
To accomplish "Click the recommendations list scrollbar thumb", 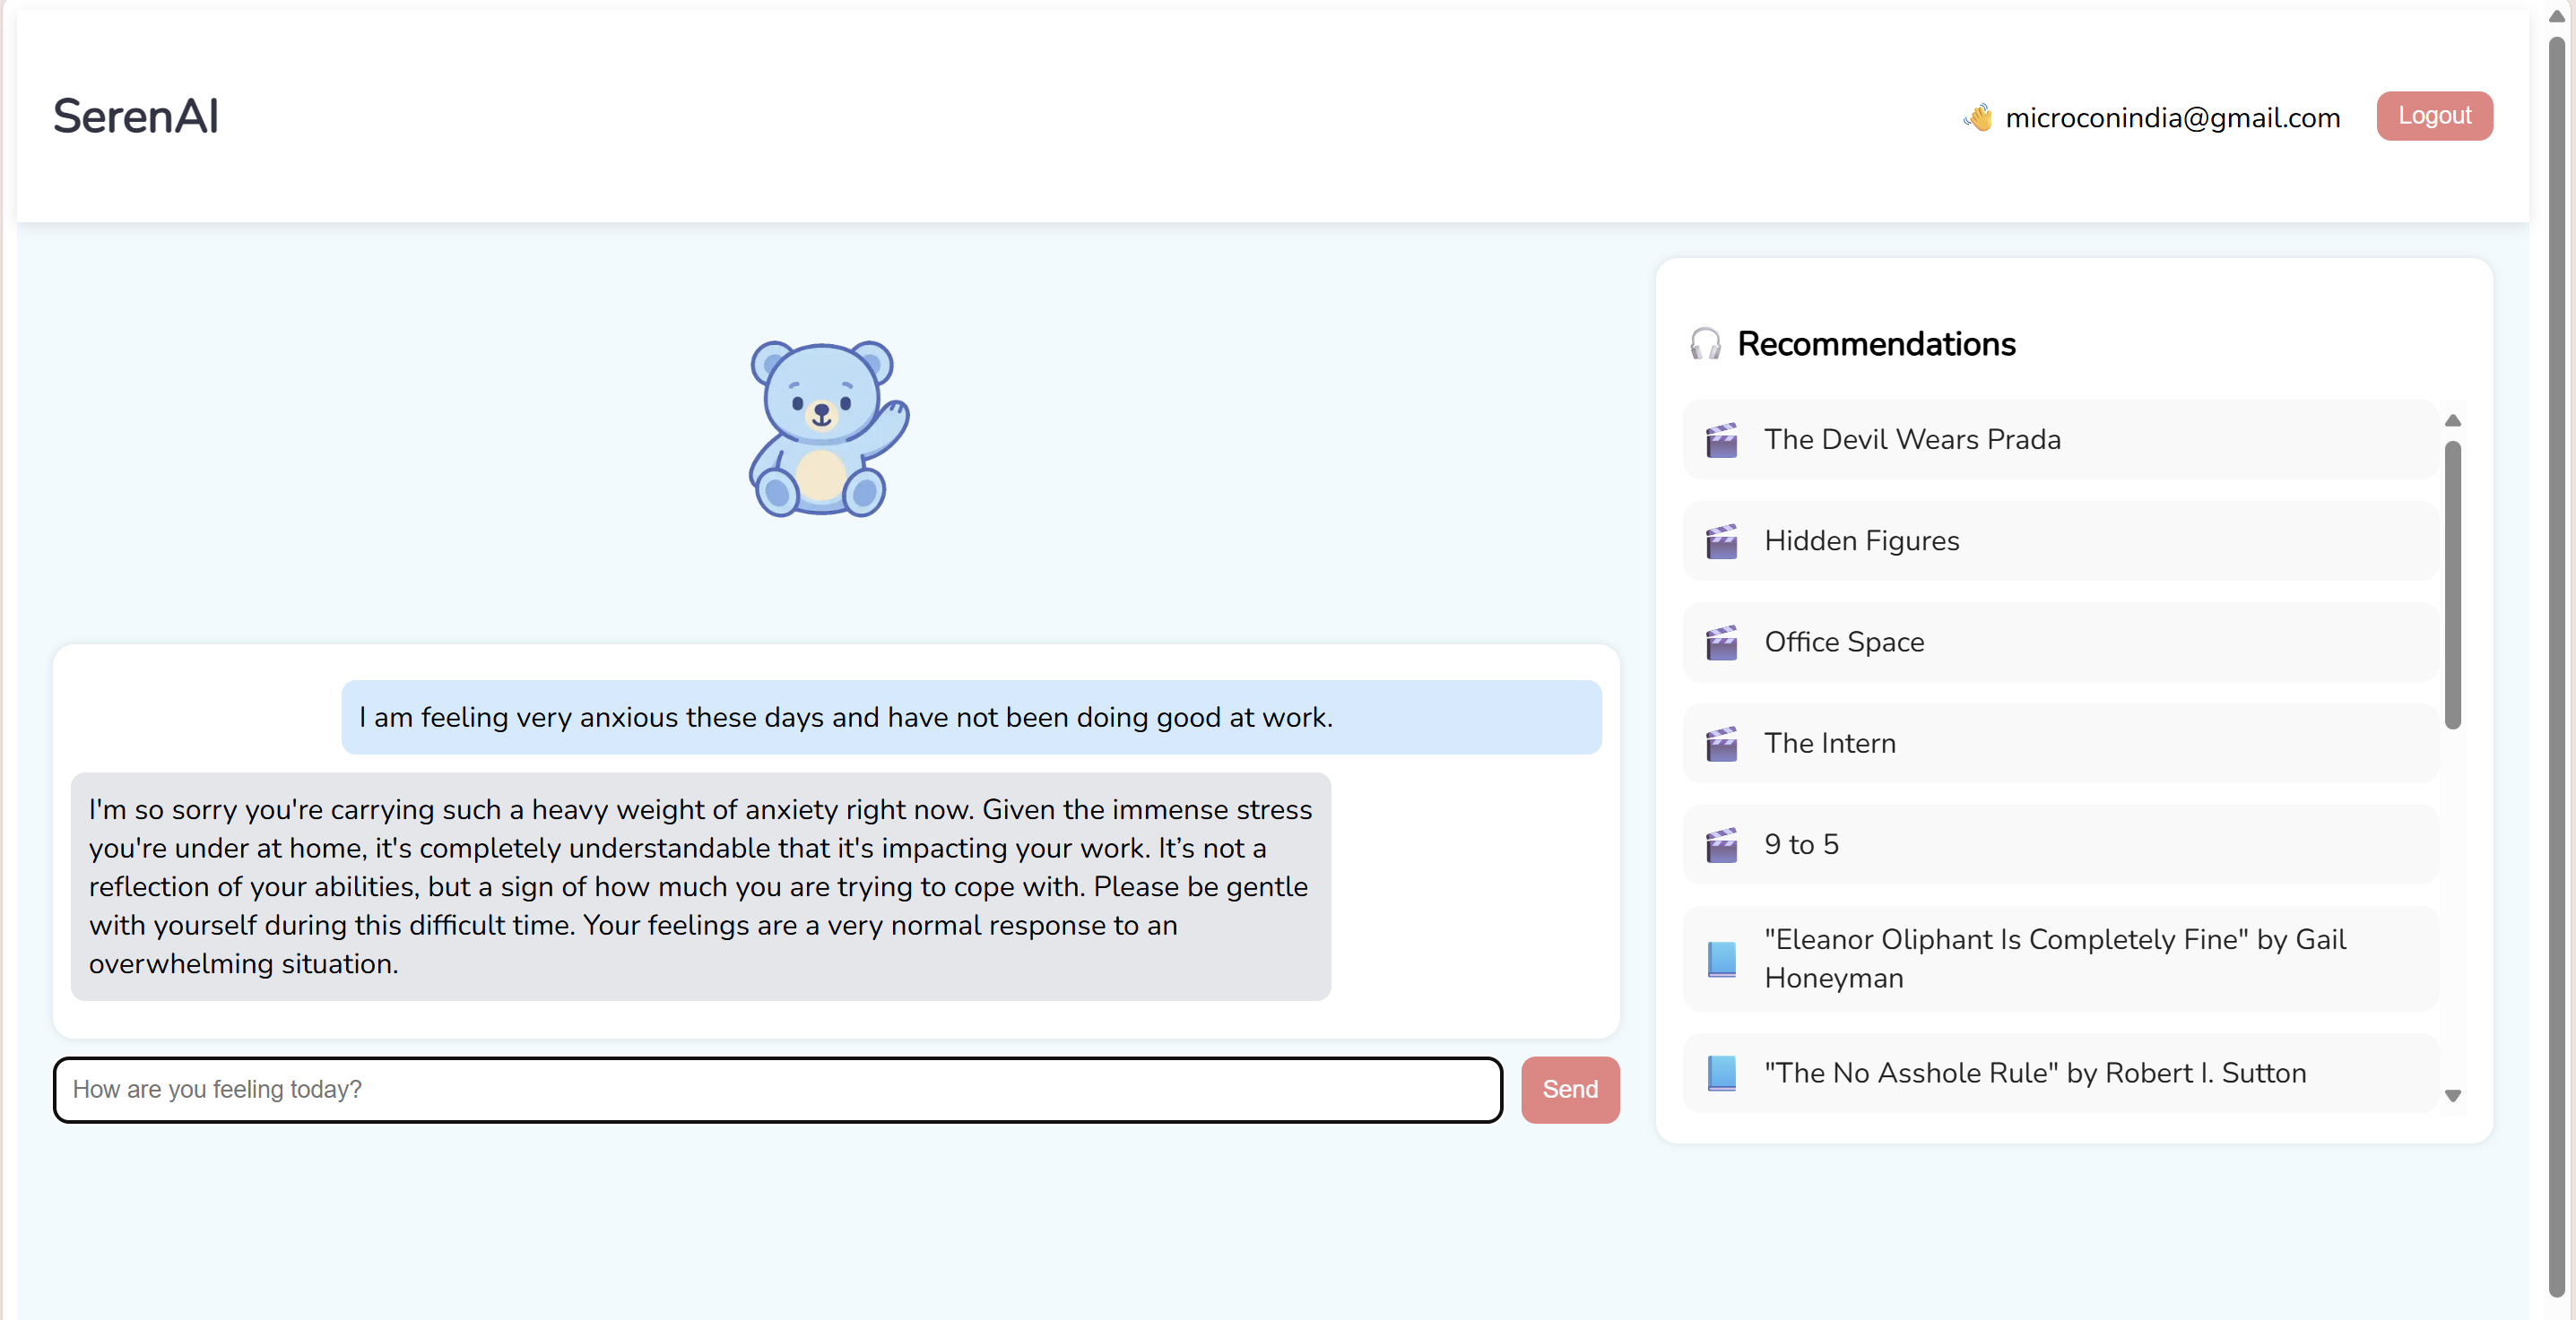I will click(x=2452, y=584).
